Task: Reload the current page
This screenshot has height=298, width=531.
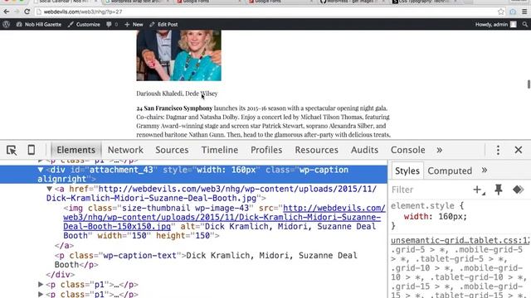Action: [27, 12]
